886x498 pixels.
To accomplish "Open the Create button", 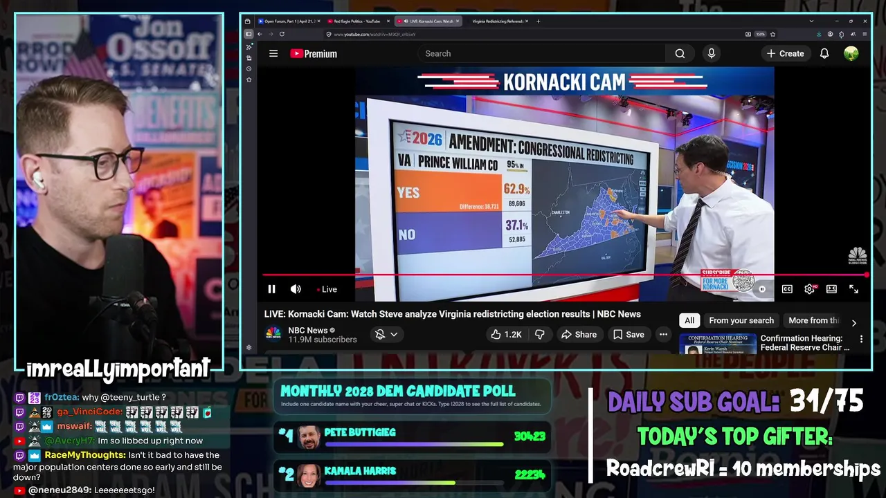I will [x=786, y=53].
